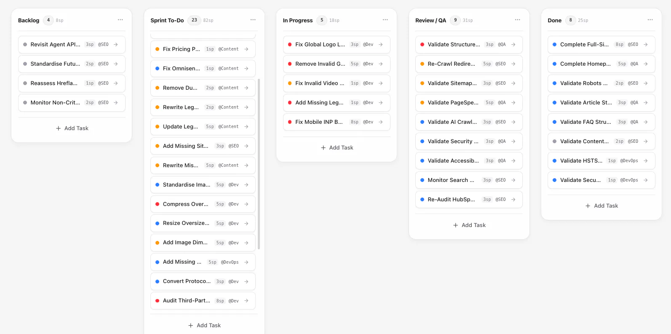
Task: Click the arrow on Fix Mobile INP B... card
Action: click(x=381, y=122)
